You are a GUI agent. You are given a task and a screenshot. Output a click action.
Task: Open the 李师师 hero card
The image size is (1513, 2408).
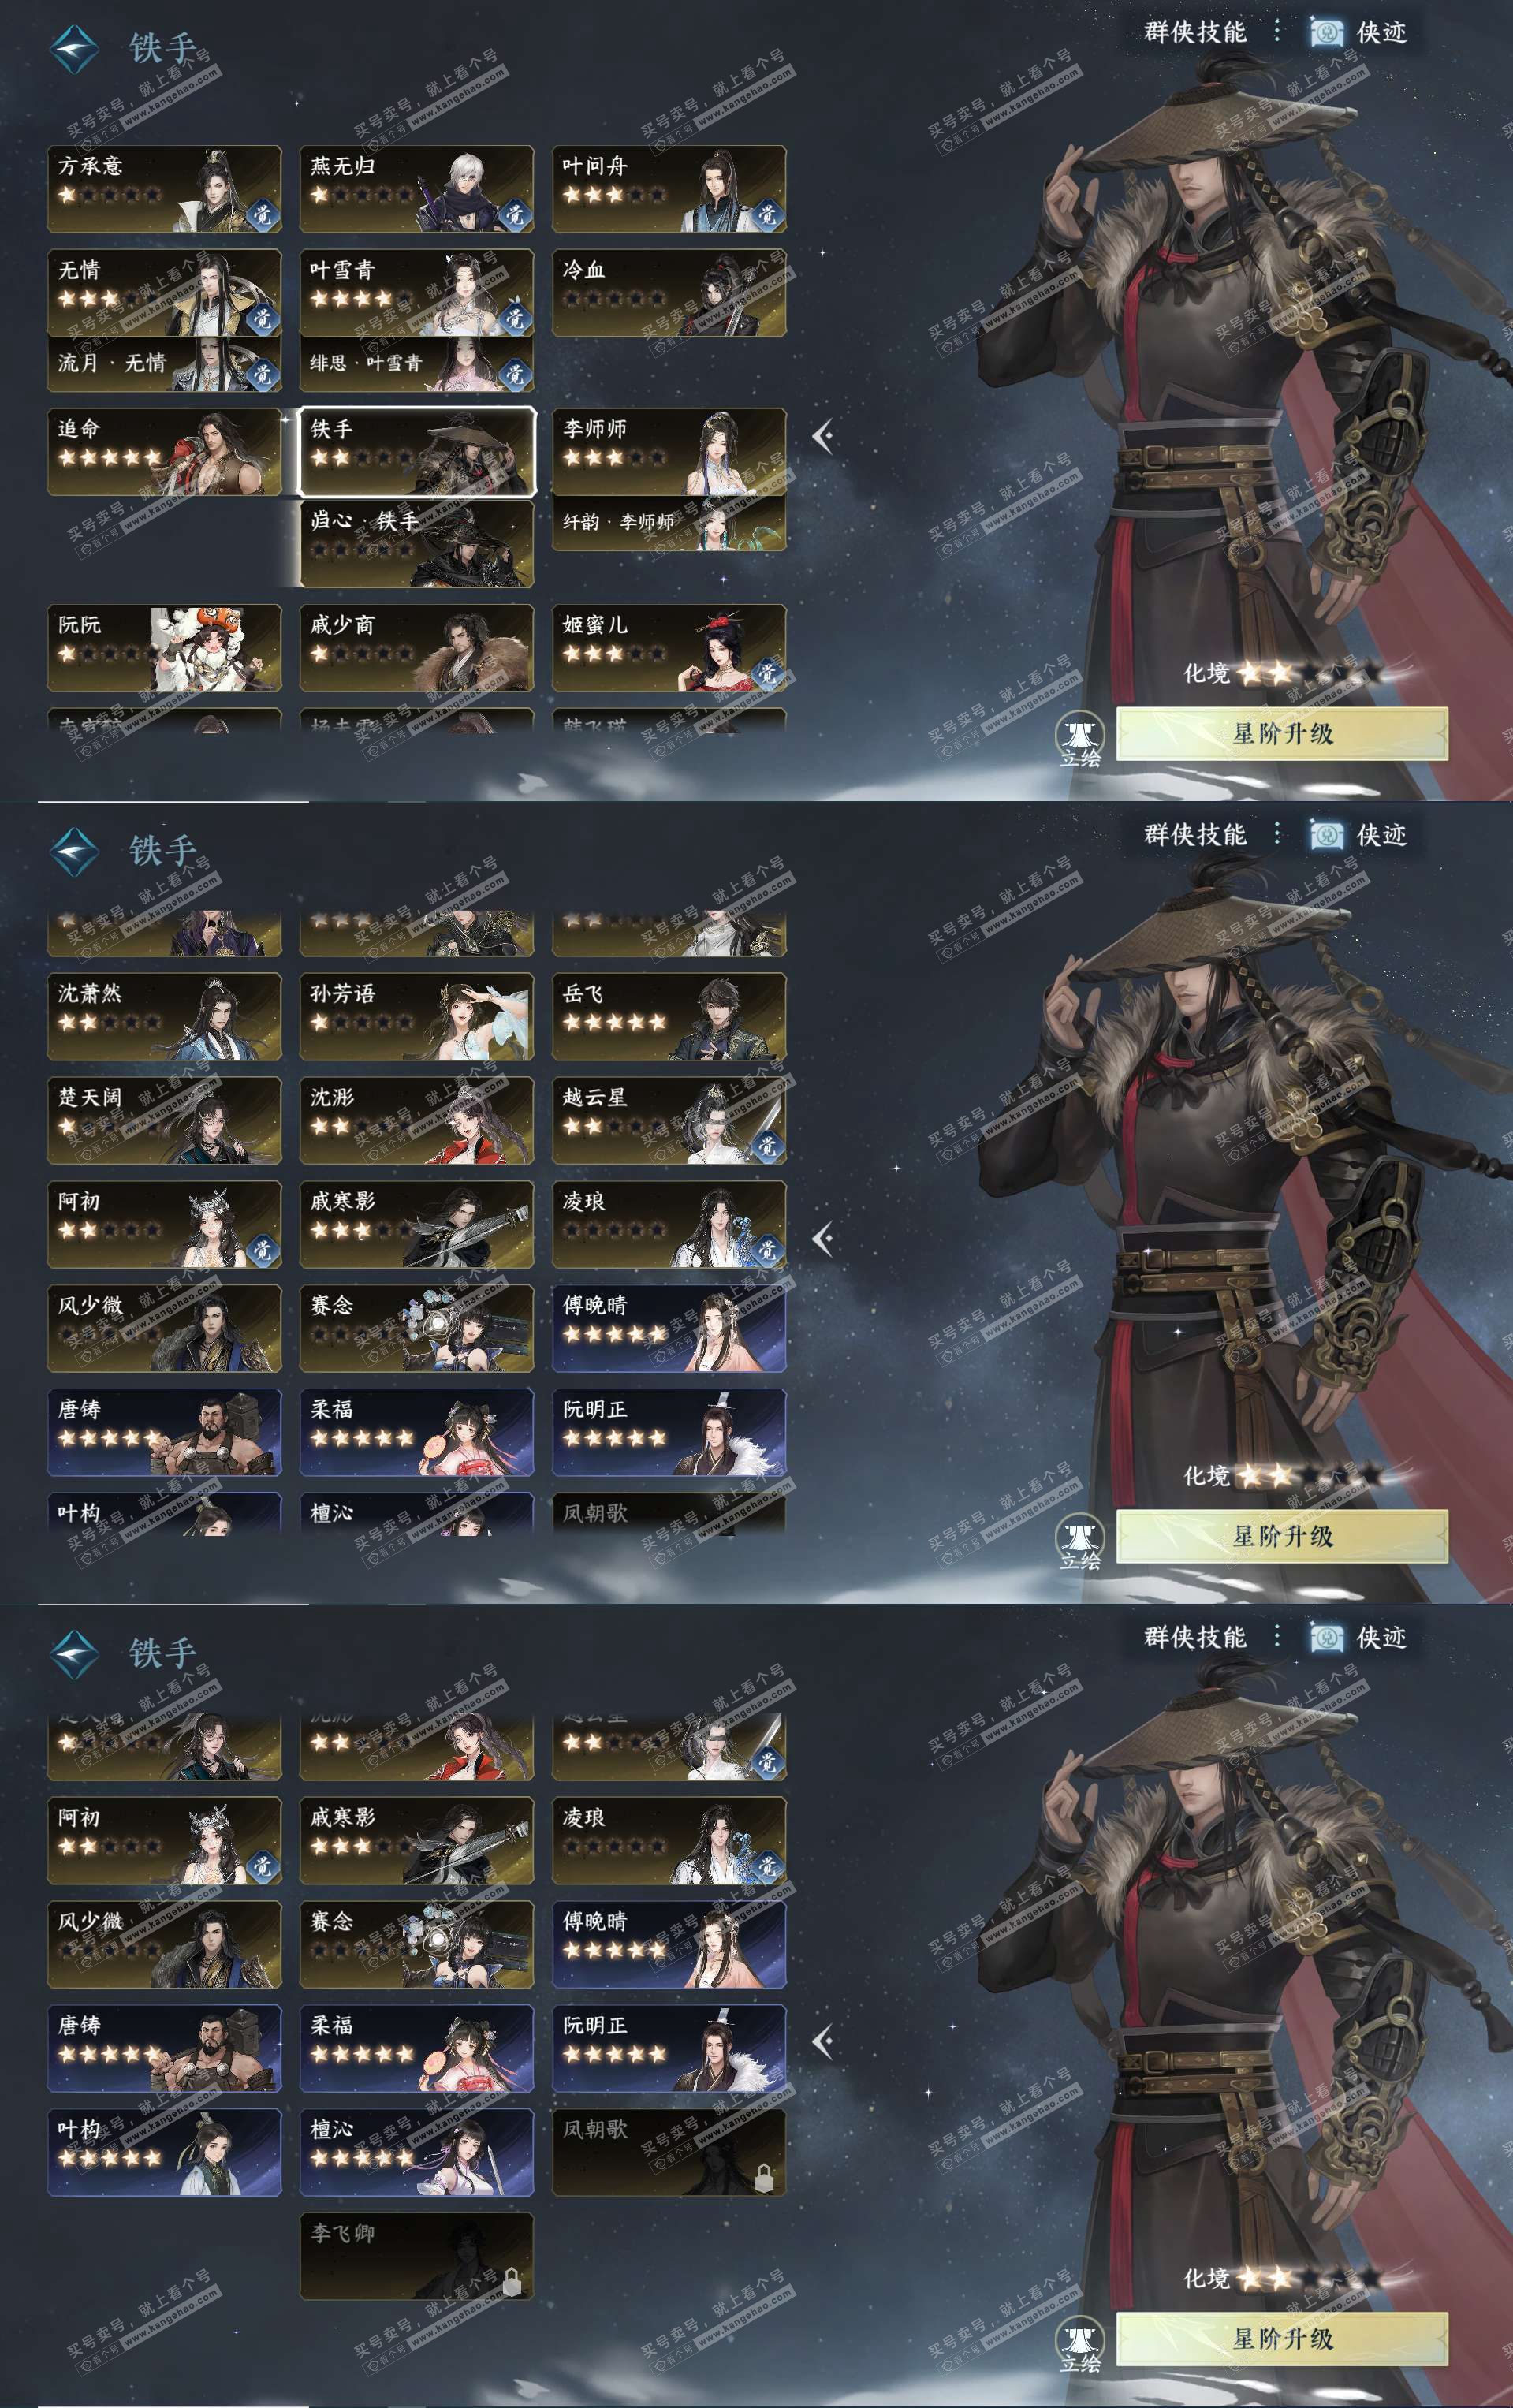[x=669, y=452]
